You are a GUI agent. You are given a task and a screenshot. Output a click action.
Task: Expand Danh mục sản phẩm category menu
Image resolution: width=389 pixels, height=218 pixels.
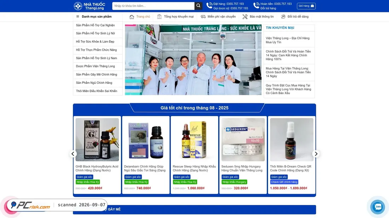(x=98, y=17)
